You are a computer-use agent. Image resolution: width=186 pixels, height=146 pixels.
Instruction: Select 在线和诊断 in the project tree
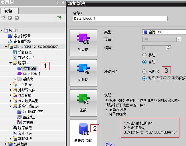pos(27,57)
